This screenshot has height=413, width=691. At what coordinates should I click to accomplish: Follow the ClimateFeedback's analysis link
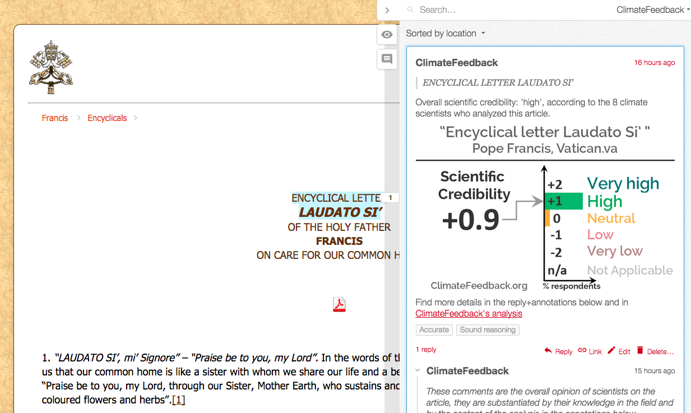[469, 314]
